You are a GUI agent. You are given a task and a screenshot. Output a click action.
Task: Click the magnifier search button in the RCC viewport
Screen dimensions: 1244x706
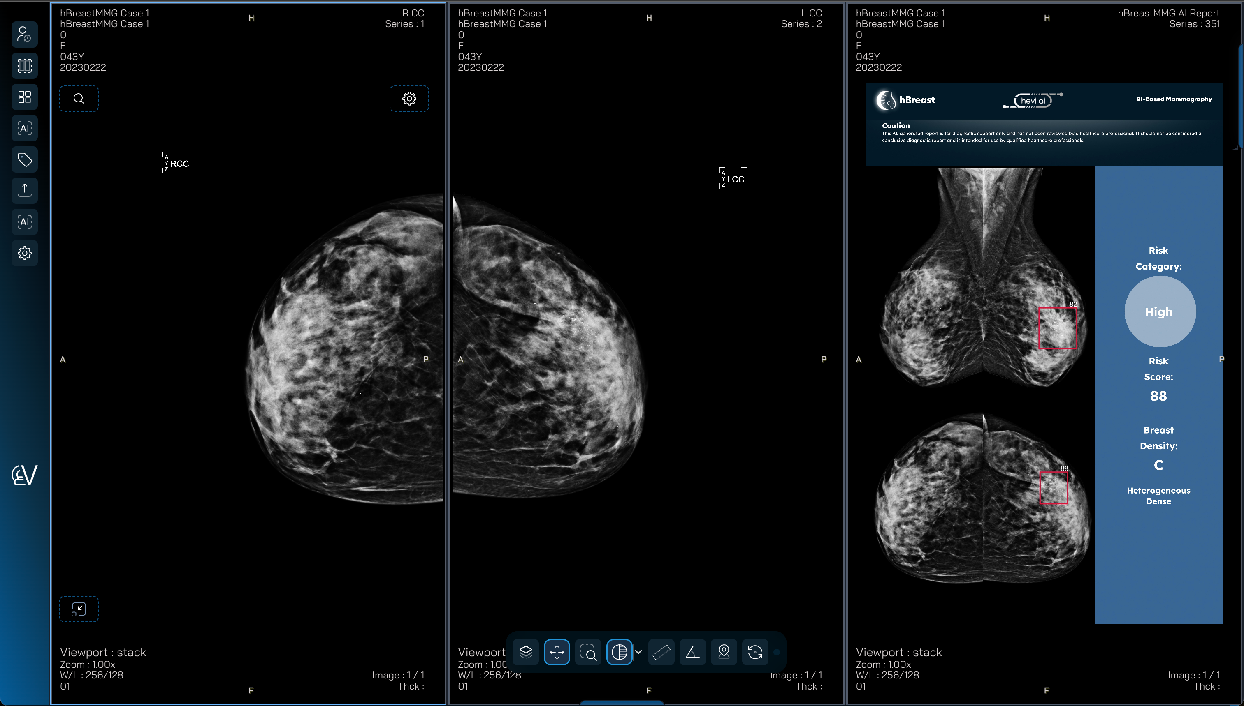(79, 99)
